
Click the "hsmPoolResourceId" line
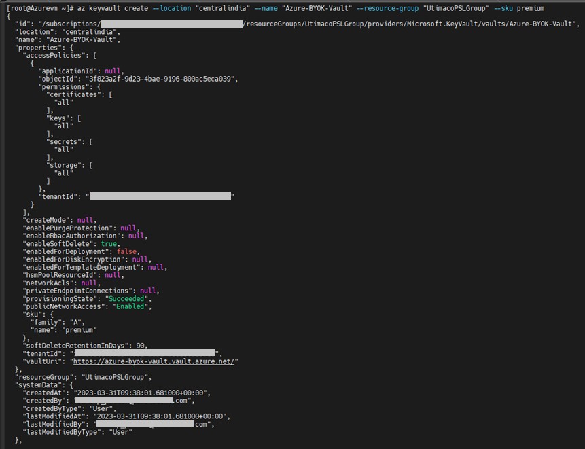pyautogui.click(x=73, y=275)
